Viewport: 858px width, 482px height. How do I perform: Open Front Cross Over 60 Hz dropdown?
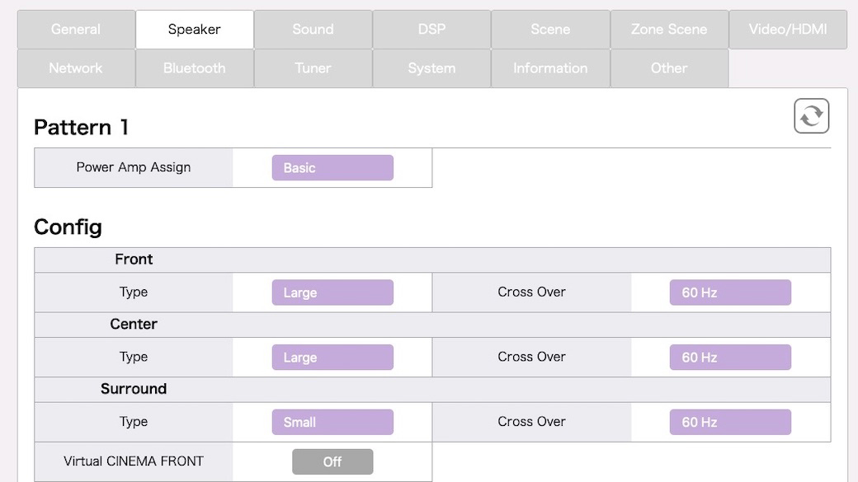point(730,292)
